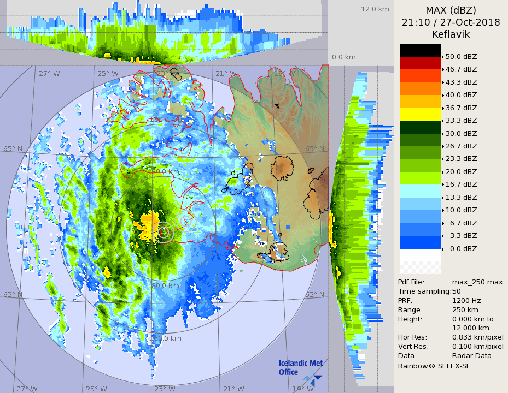Click the checkered no-data swatch in legend
This screenshot has height=393, width=508.
coord(420,267)
